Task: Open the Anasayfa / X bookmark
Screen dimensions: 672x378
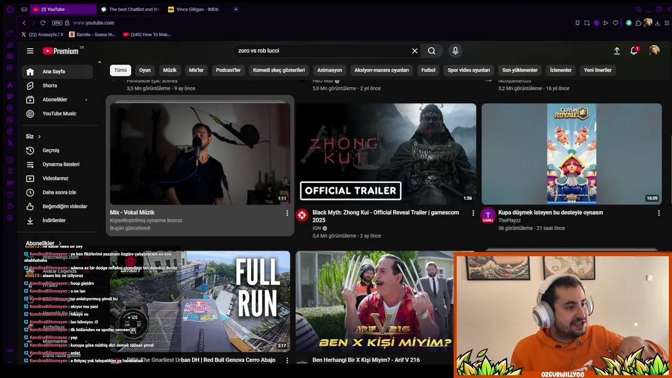Action: point(43,35)
